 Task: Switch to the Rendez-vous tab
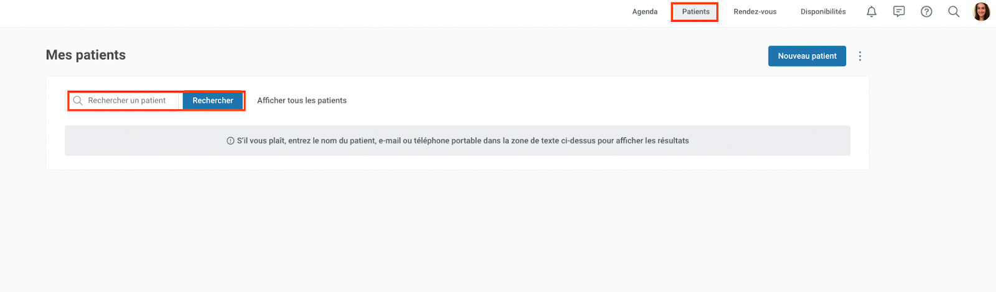755,12
